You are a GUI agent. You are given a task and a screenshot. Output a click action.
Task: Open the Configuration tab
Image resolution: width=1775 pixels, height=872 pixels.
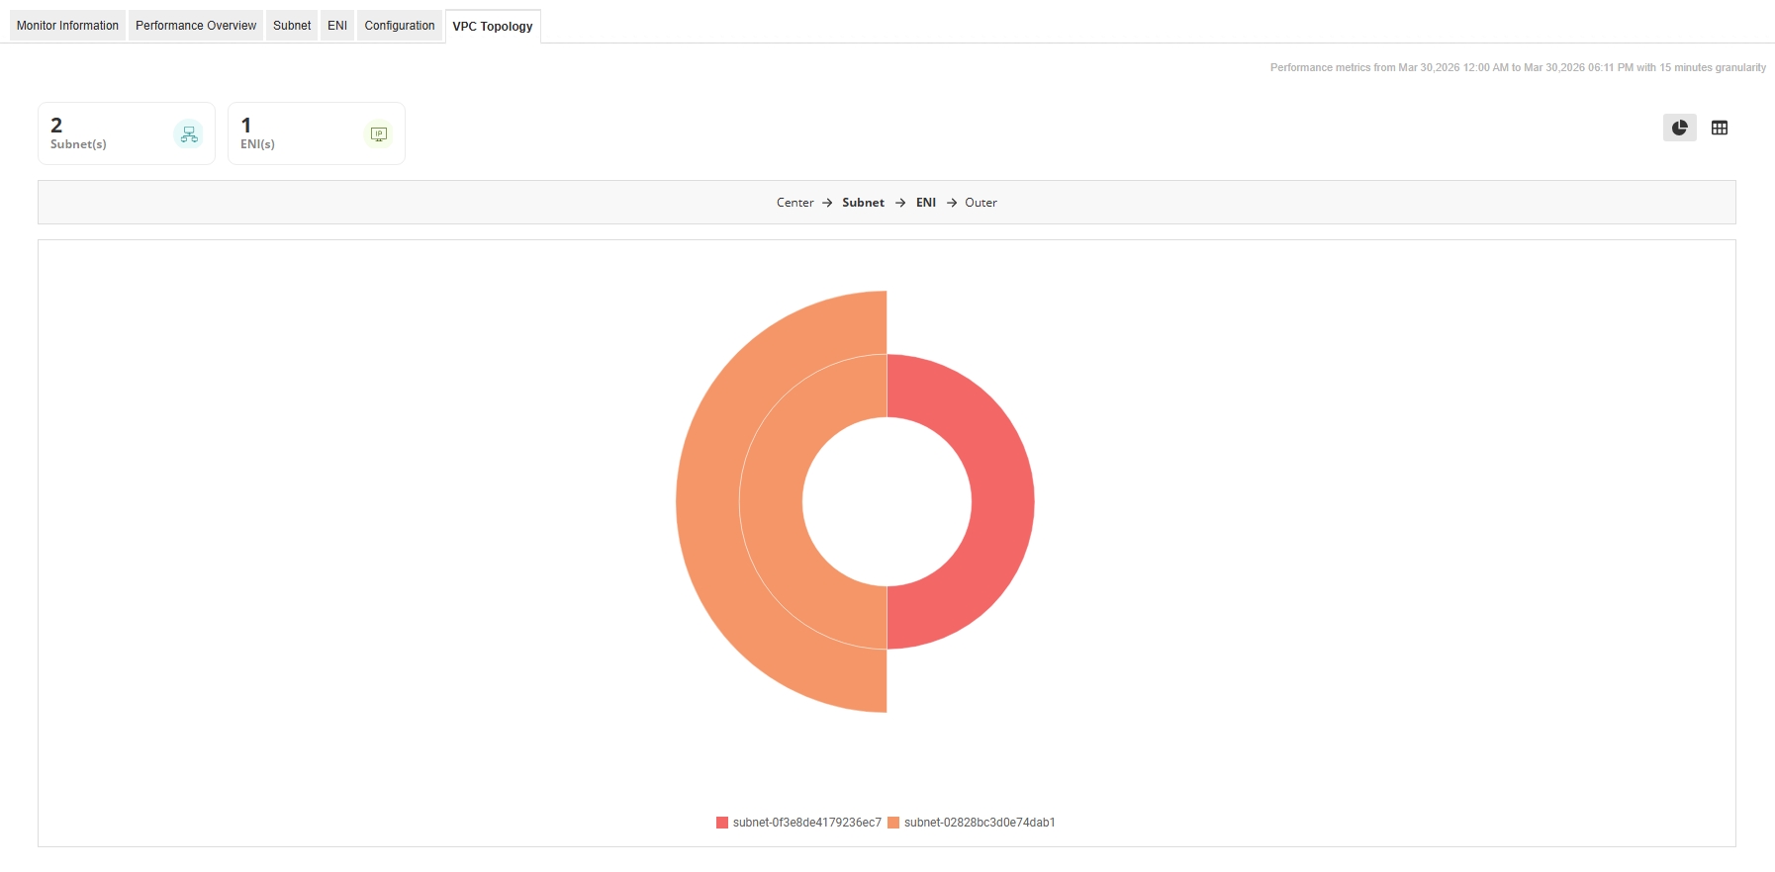coord(400,26)
